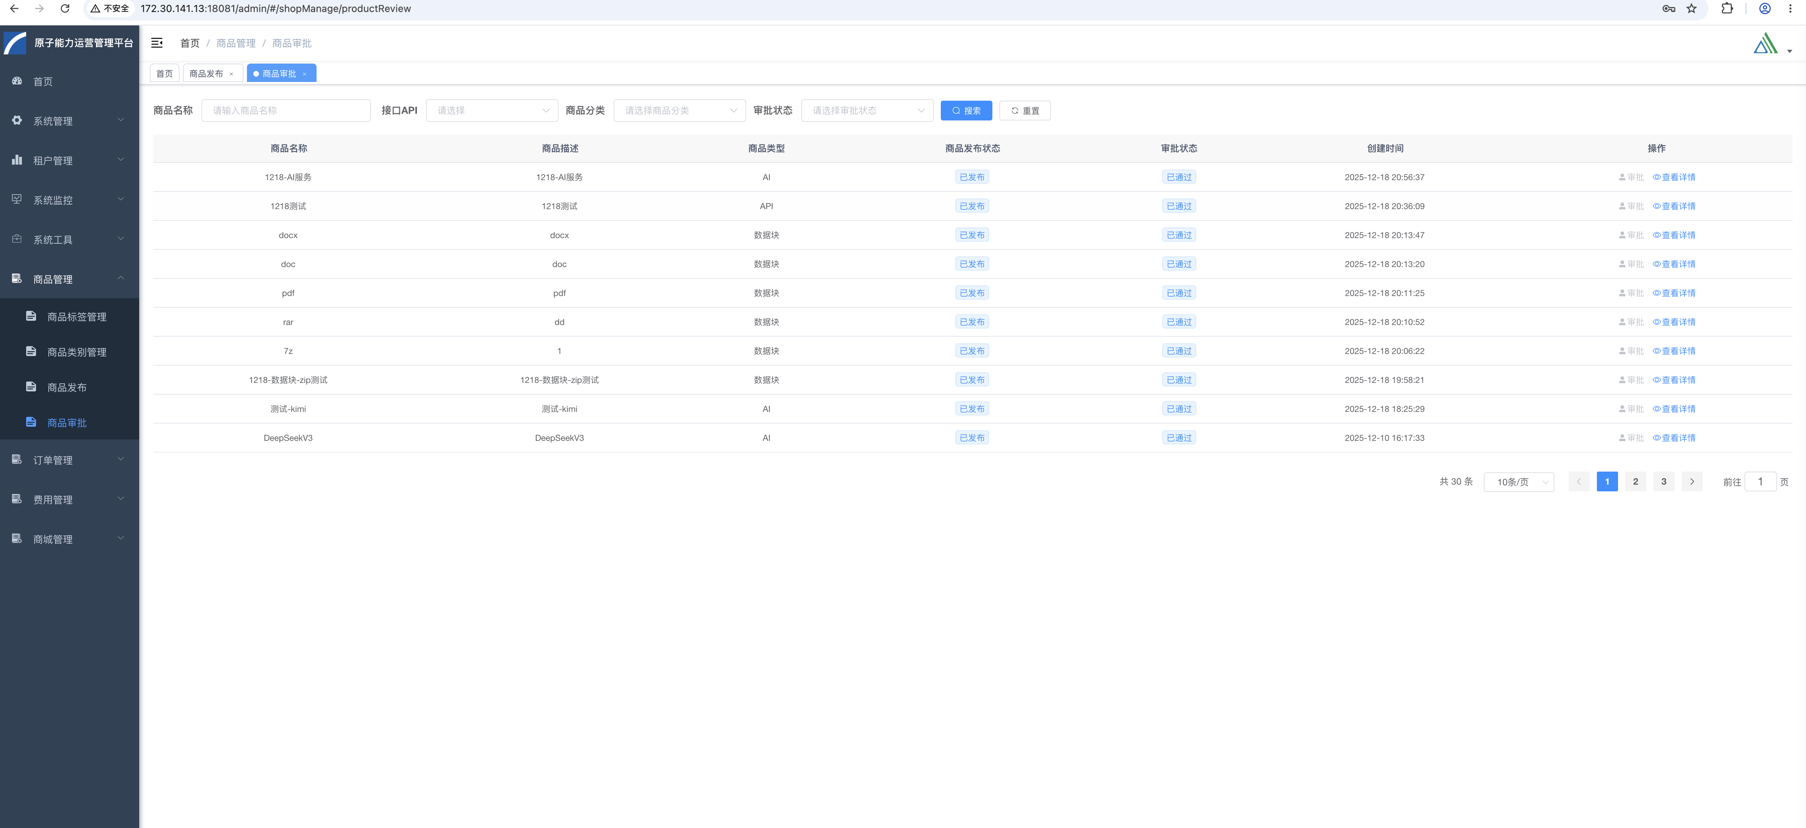Open the browser three-dot menu
Image resolution: width=1806 pixels, height=828 pixels.
(1790, 8)
